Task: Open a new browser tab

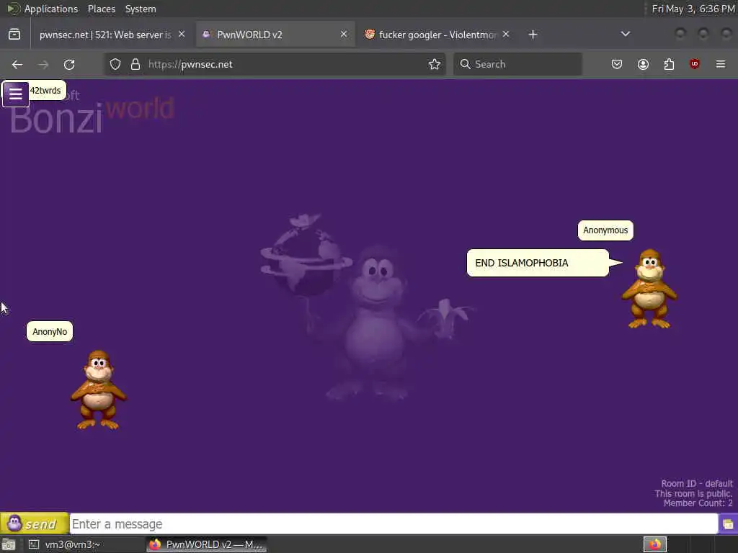Action: [533, 35]
